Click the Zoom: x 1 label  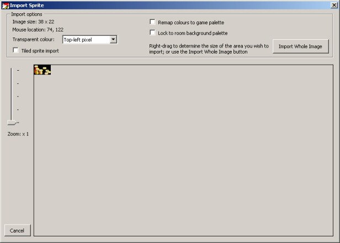(18, 134)
